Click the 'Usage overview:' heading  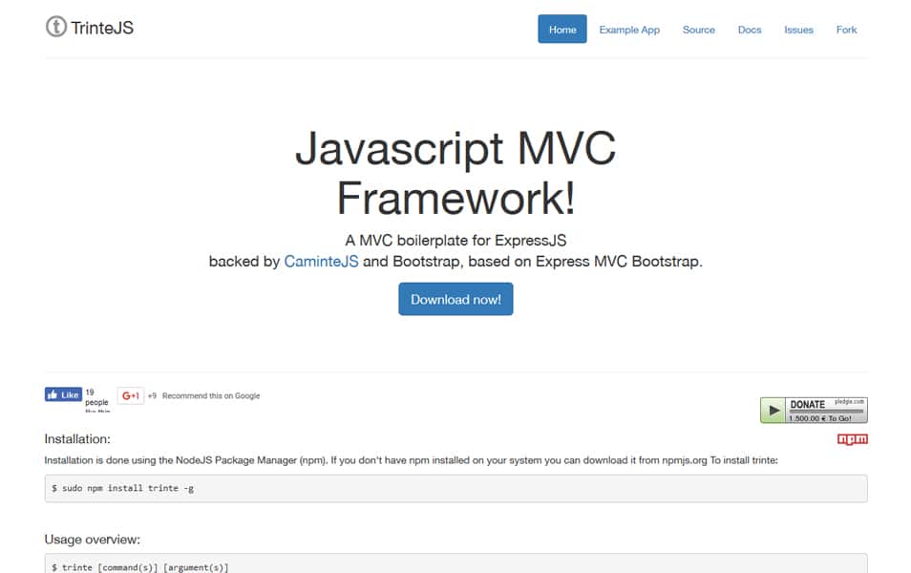pos(93,540)
